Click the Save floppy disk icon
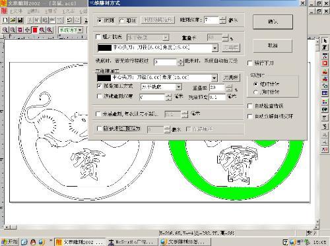Viewport: 330px width, 246px height. pyautogui.click(x=20, y=20)
